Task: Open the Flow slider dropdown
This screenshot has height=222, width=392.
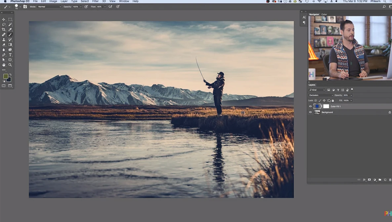Action: [x=105, y=7]
